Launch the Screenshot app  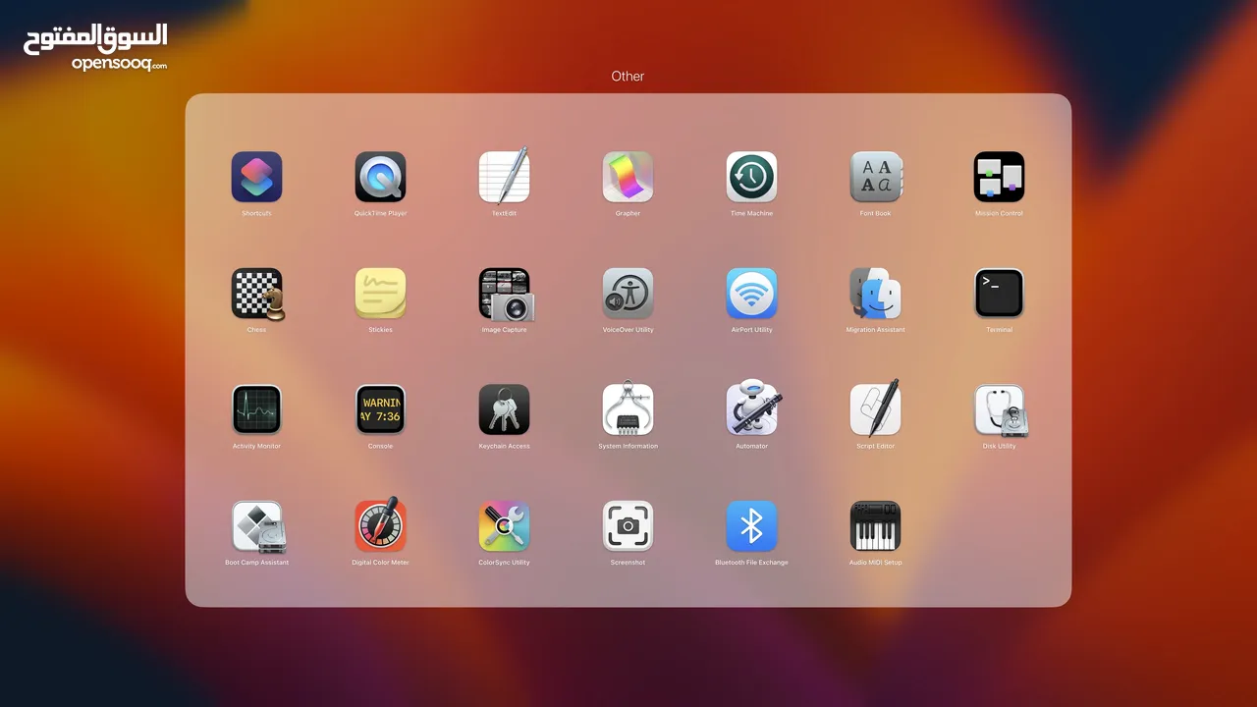click(628, 526)
